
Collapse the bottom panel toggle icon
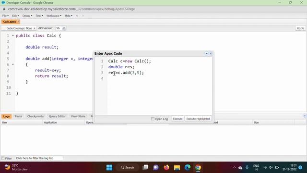[x=305, y=116]
